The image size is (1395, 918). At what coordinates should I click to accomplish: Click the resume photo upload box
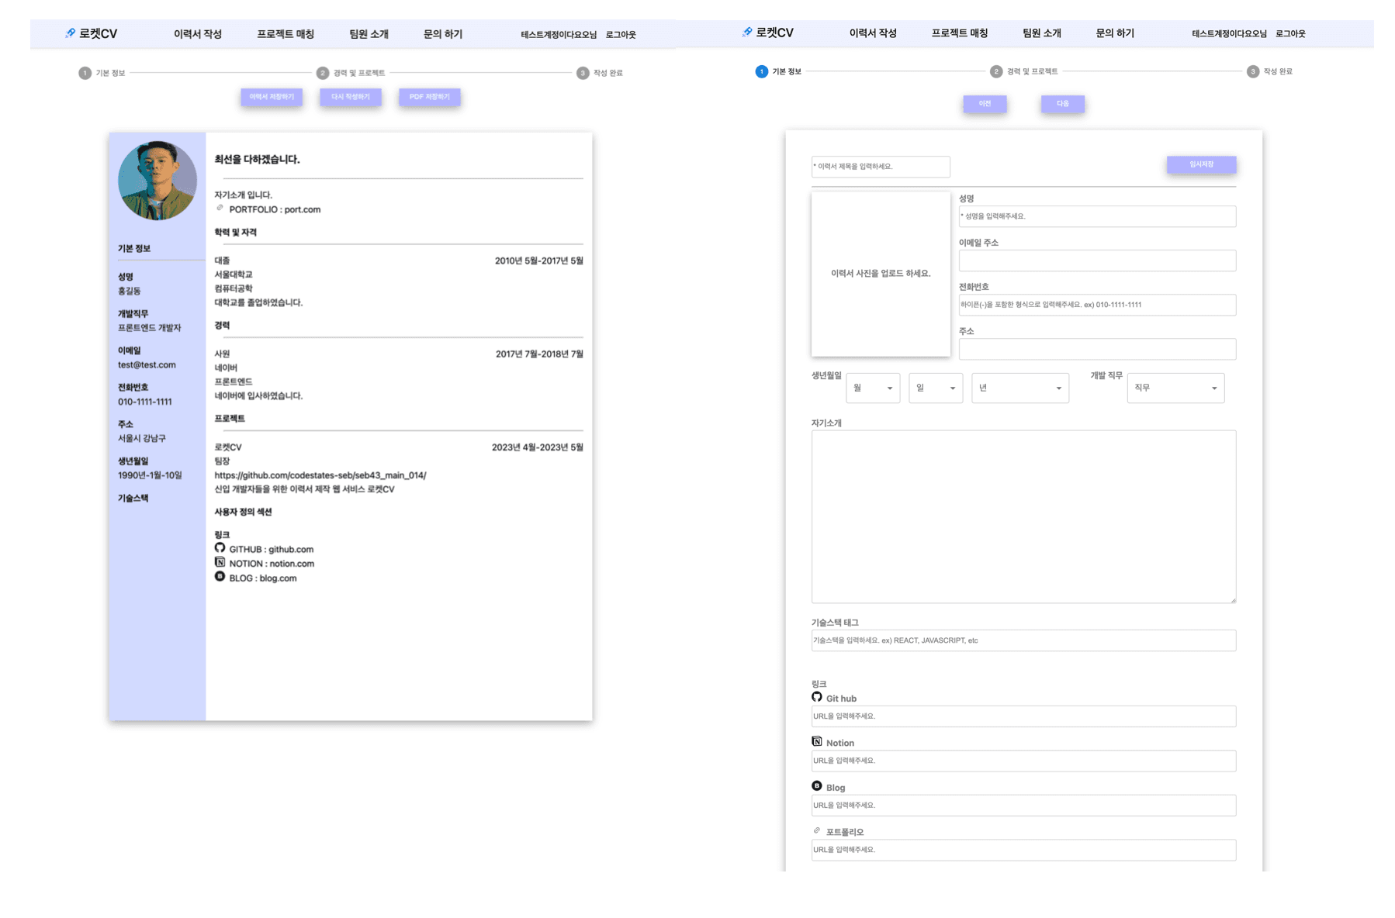[881, 274]
